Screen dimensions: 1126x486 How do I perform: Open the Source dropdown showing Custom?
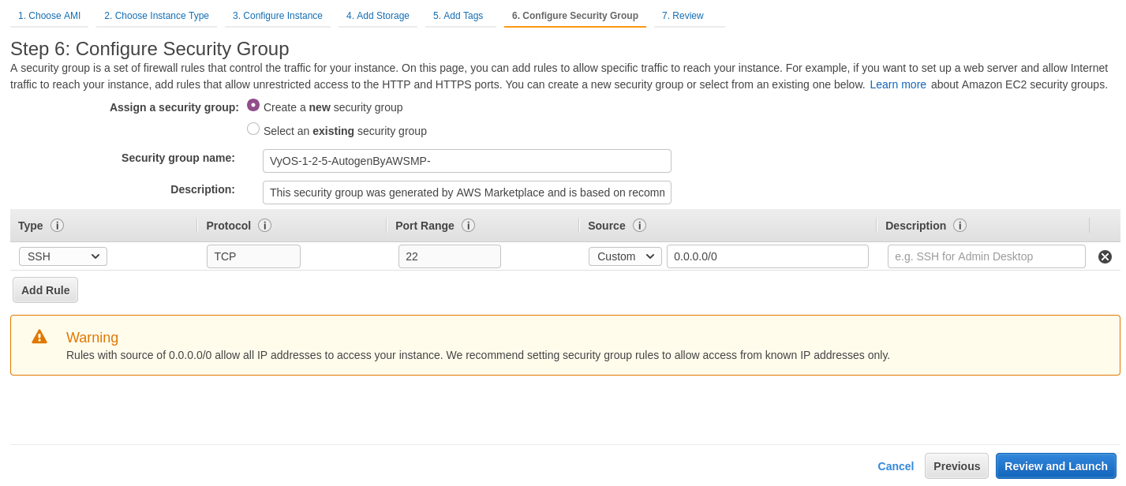pos(625,256)
